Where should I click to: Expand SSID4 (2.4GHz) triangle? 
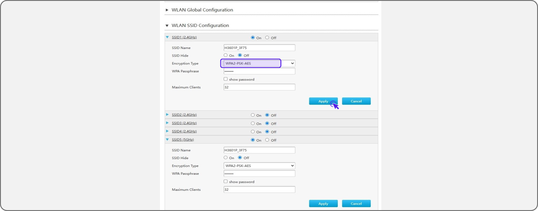coord(167,131)
